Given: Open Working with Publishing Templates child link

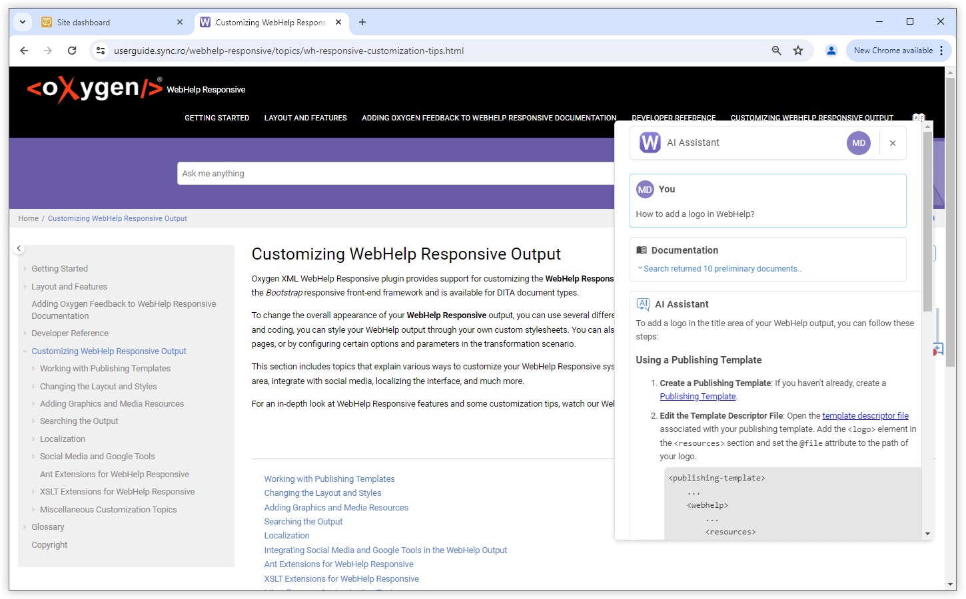Looking at the screenshot, I should point(329,479).
